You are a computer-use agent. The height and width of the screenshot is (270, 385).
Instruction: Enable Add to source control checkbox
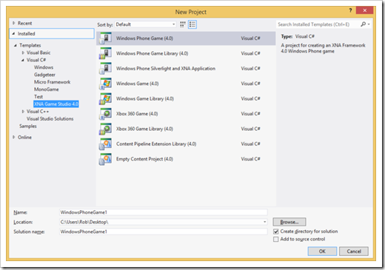coord(276,239)
